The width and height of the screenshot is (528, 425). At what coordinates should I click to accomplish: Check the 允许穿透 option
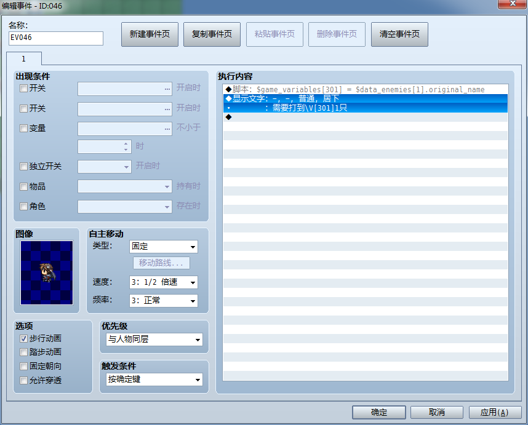tap(23, 380)
